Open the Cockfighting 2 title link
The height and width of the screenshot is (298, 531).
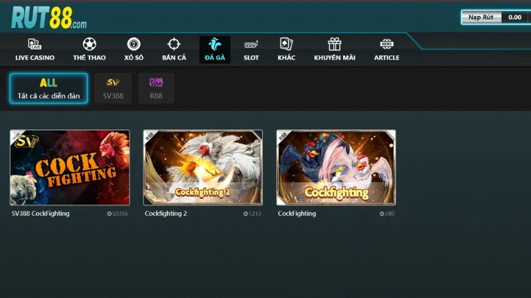[x=166, y=213]
